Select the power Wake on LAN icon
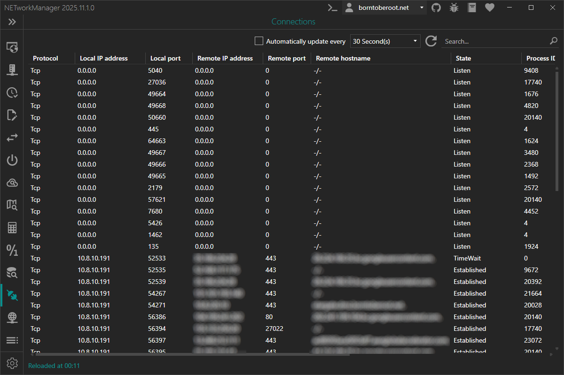 point(12,160)
